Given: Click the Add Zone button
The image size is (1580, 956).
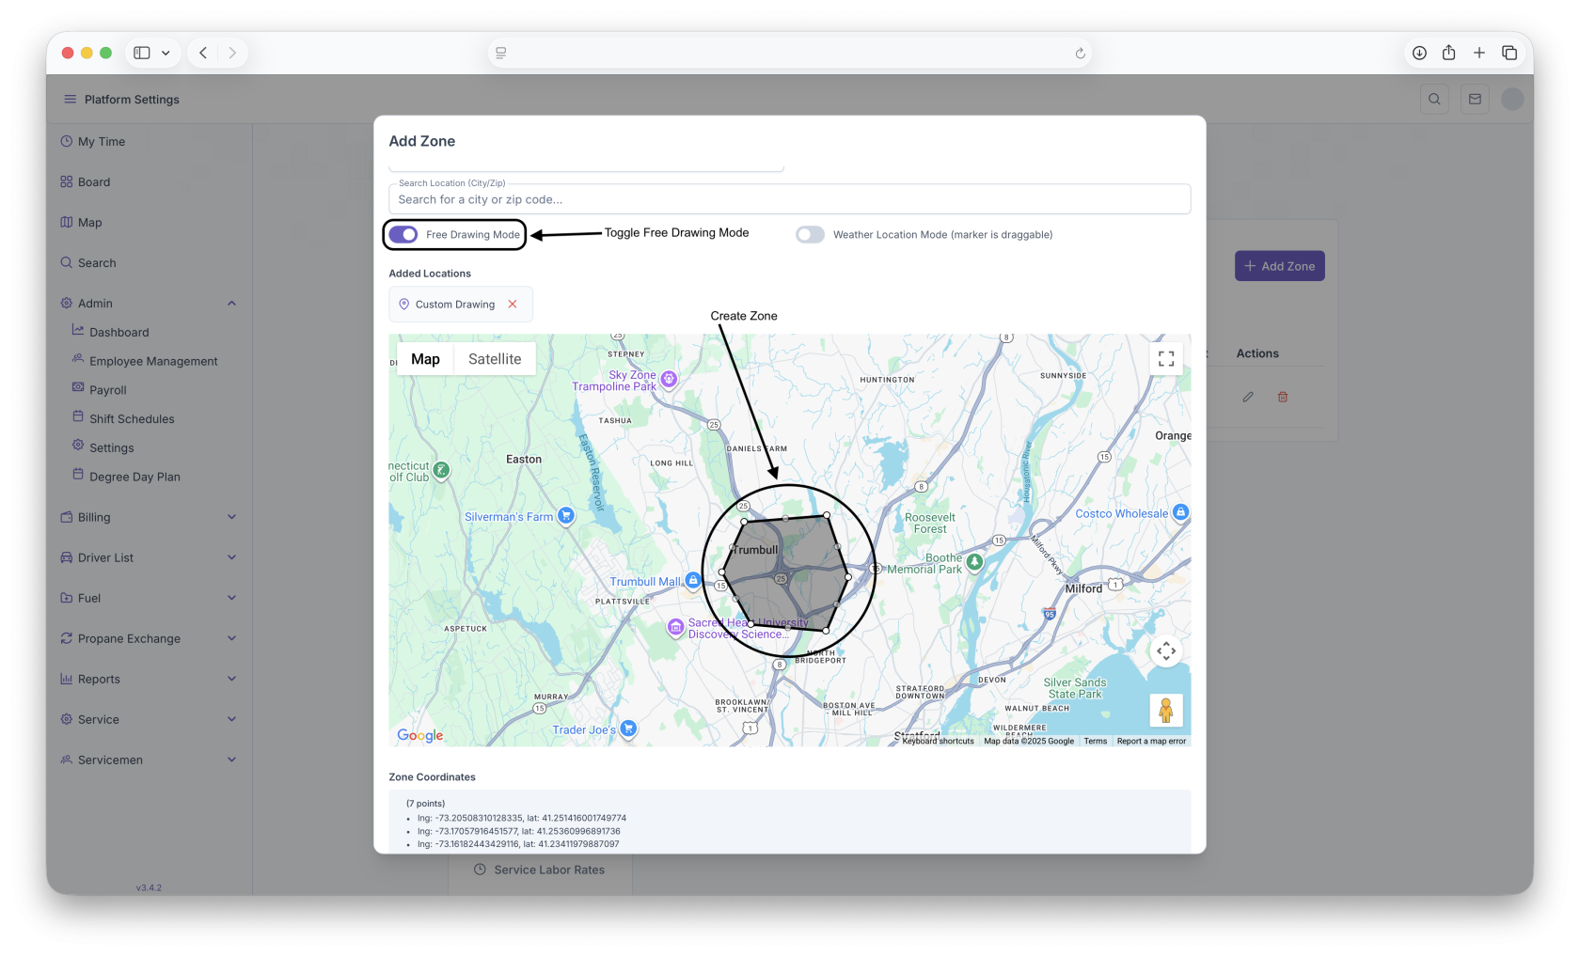Looking at the screenshot, I should click(1279, 266).
